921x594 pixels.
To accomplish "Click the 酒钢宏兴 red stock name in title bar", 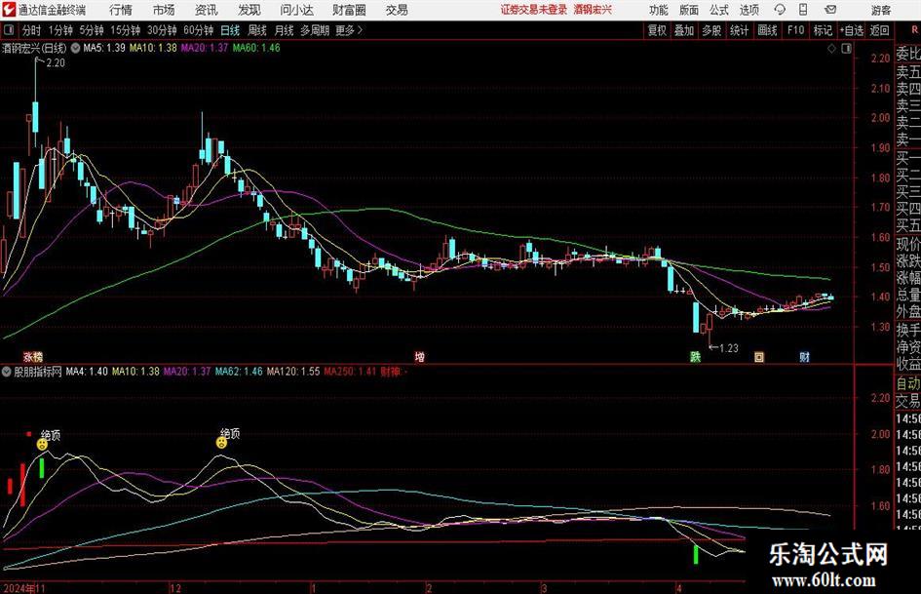I will [x=593, y=10].
